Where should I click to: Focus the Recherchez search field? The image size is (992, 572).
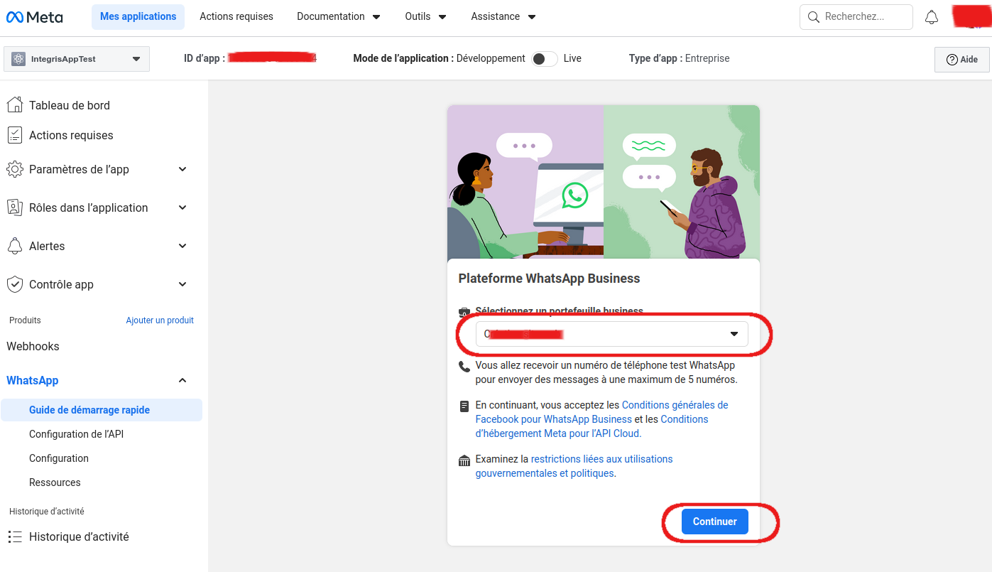coord(856,17)
